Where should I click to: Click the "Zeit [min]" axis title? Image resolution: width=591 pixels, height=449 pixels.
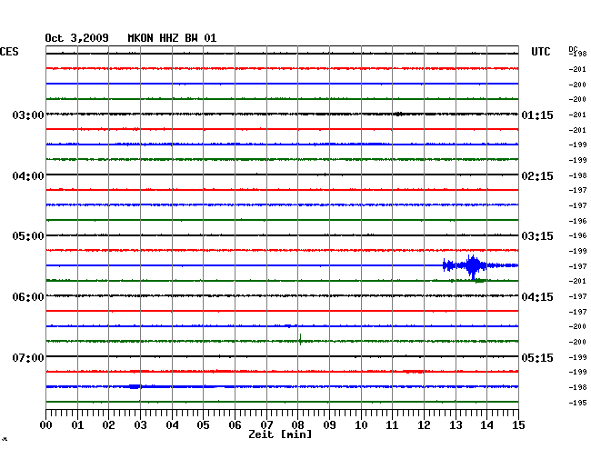(x=280, y=434)
